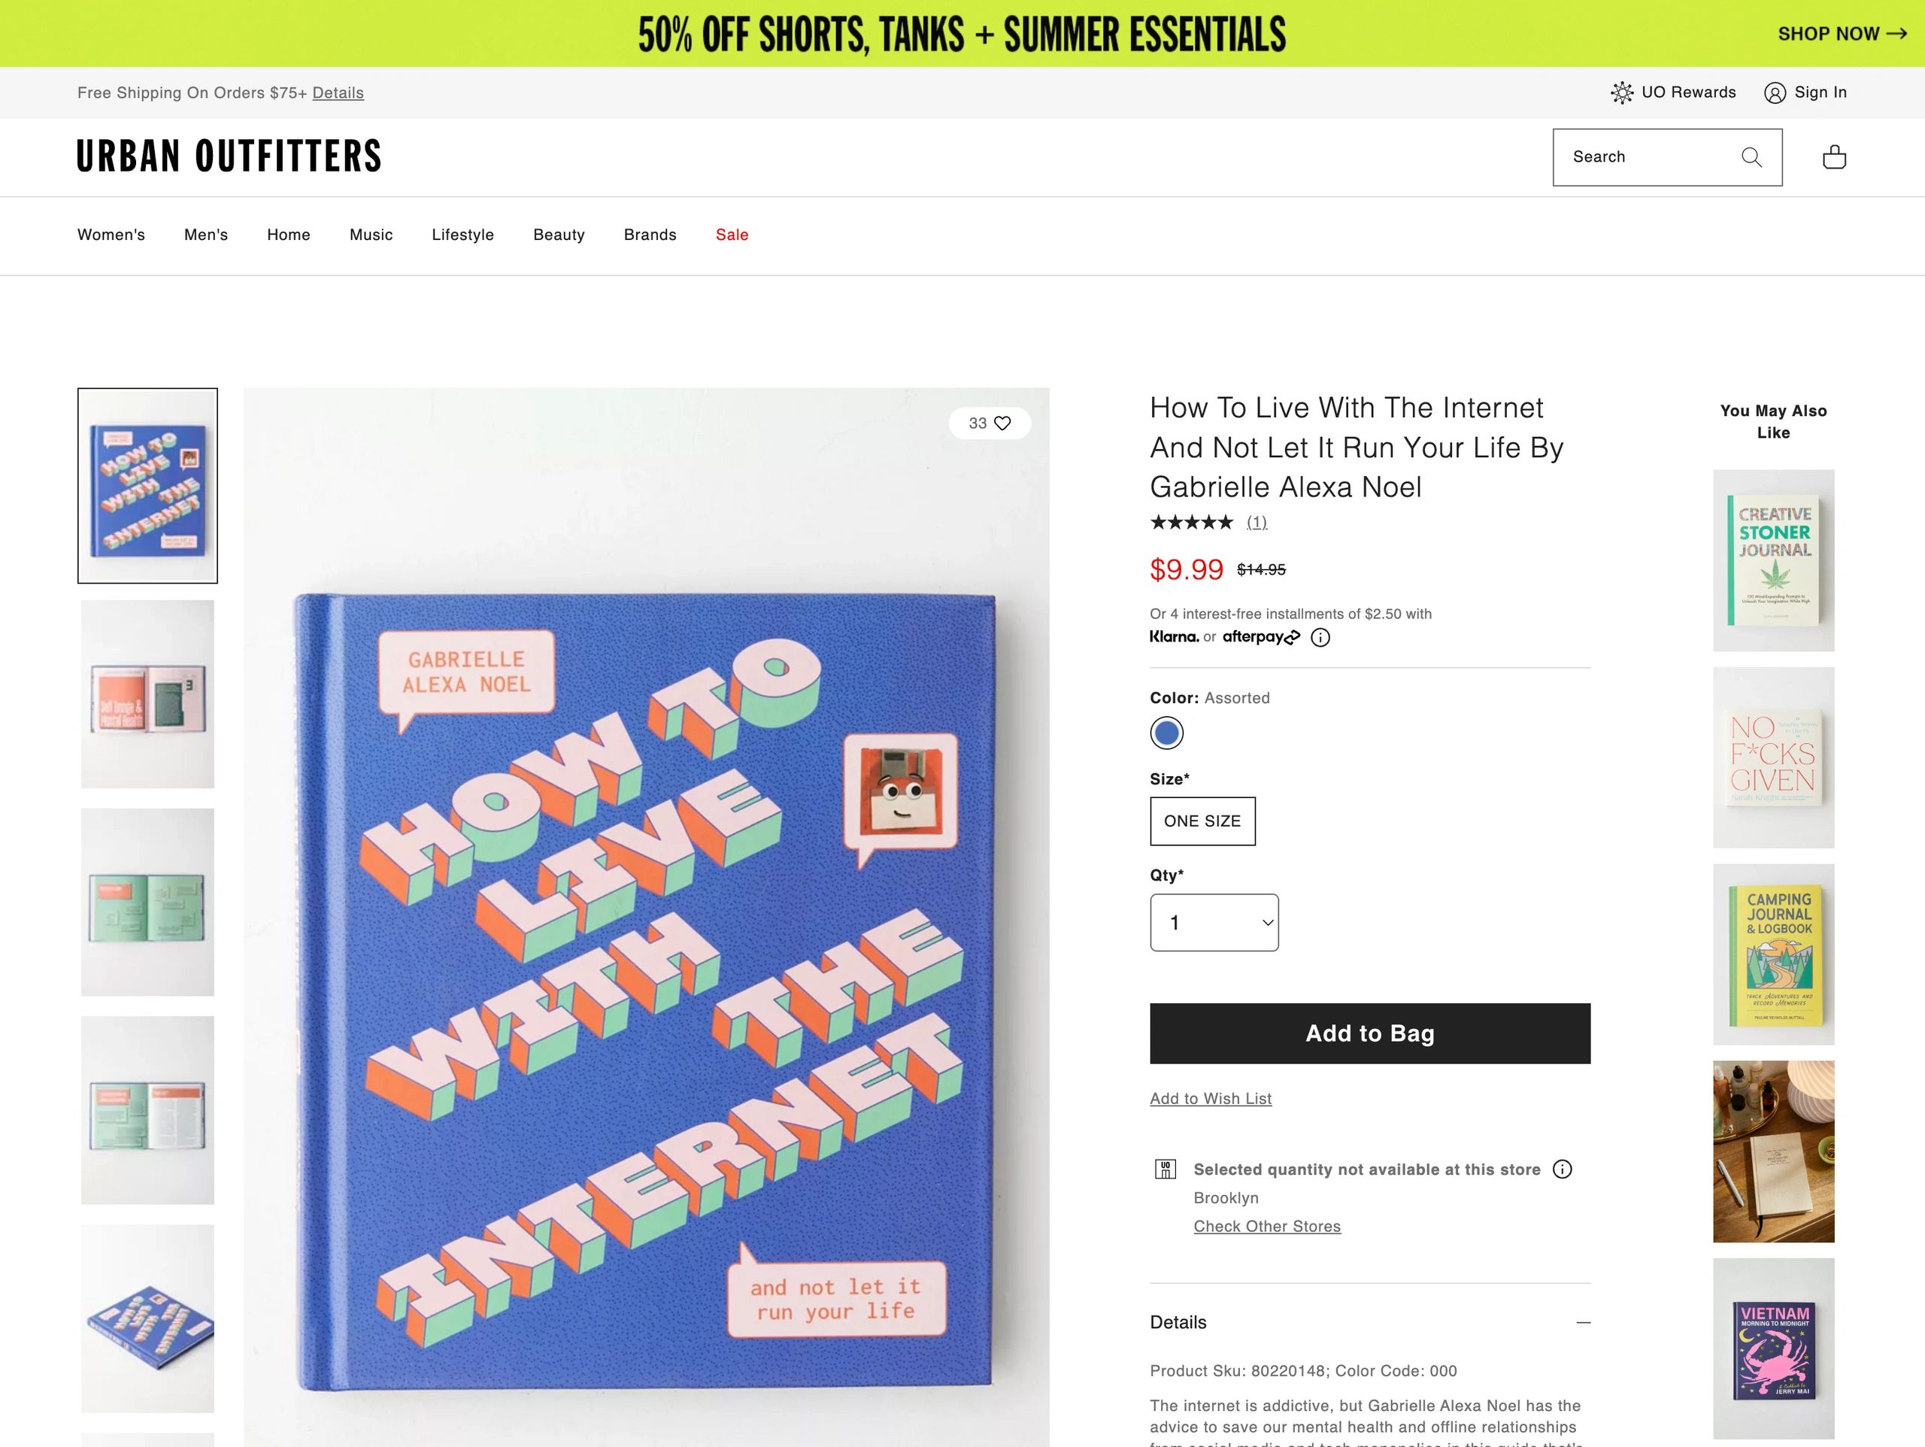Open UO Rewards starburst icon
The height and width of the screenshot is (1447, 1925).
click(1621, 93)
